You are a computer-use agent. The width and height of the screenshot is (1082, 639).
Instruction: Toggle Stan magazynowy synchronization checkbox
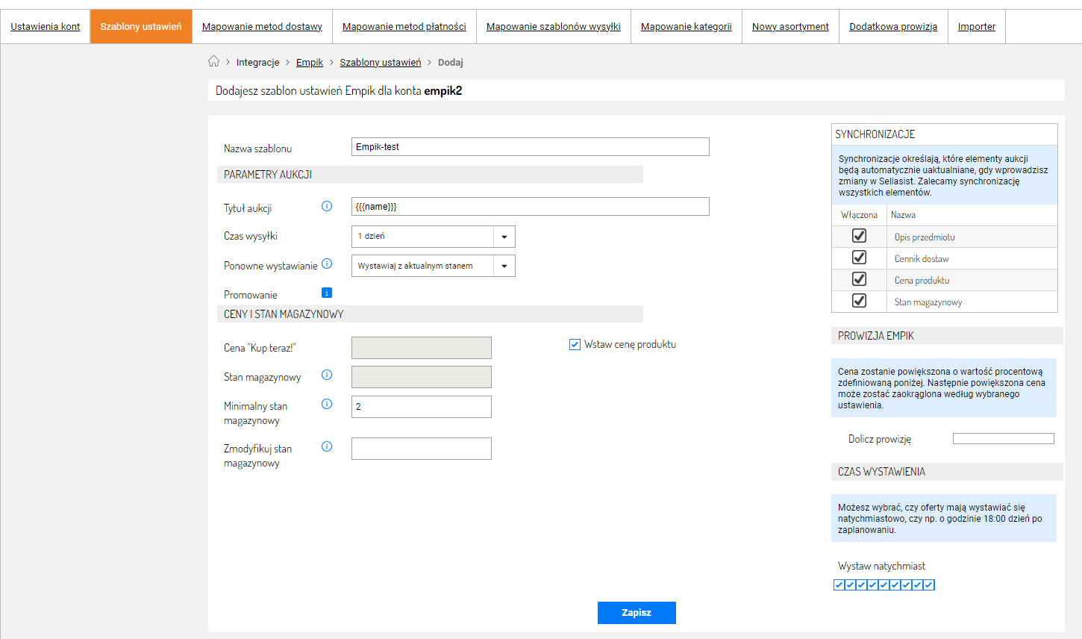click(859, 301)
